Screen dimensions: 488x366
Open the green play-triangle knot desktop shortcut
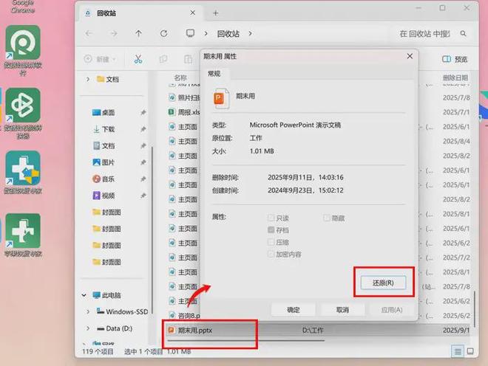(x=23, y=106)
